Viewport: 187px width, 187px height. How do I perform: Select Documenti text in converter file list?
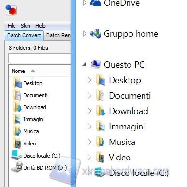point(35,95)
